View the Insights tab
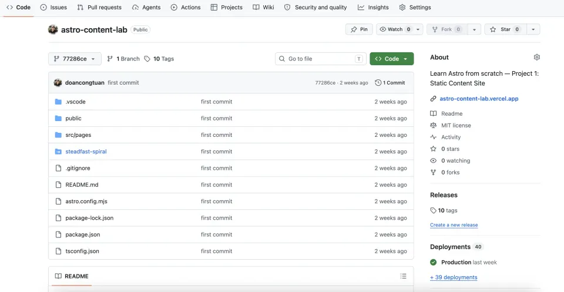This screenshot has height=292, width=564. [374, 7]
